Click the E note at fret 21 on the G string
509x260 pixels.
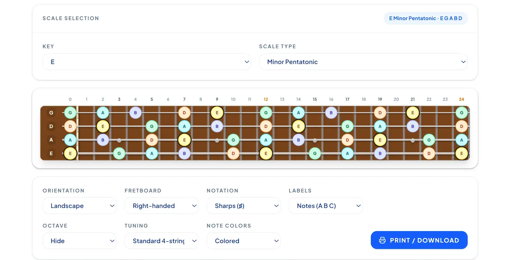click(413, 113)
